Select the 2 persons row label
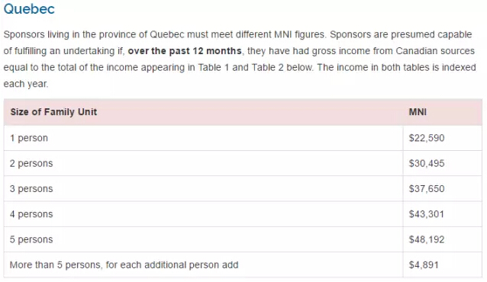 (x=31, y=164)
